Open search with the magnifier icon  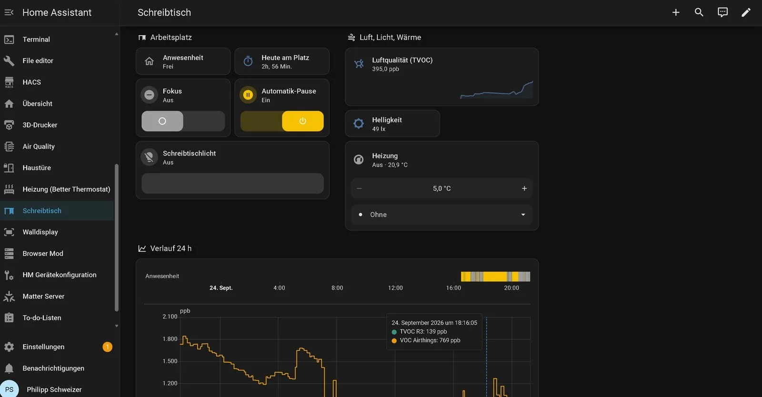click(699, 12)
